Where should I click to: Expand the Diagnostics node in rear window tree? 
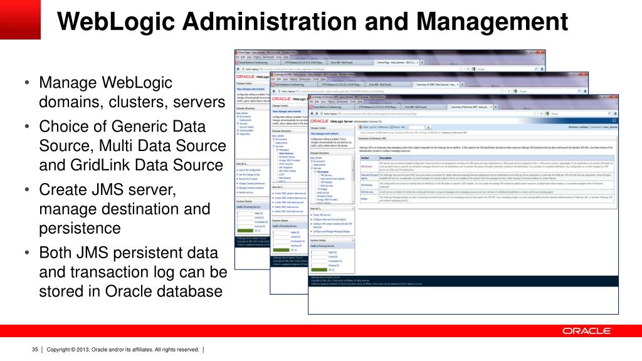238,134
